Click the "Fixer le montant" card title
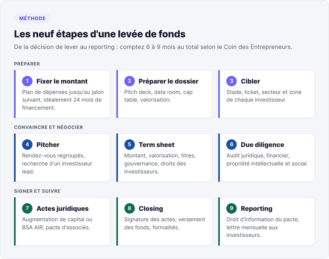 tap(62, 81)
